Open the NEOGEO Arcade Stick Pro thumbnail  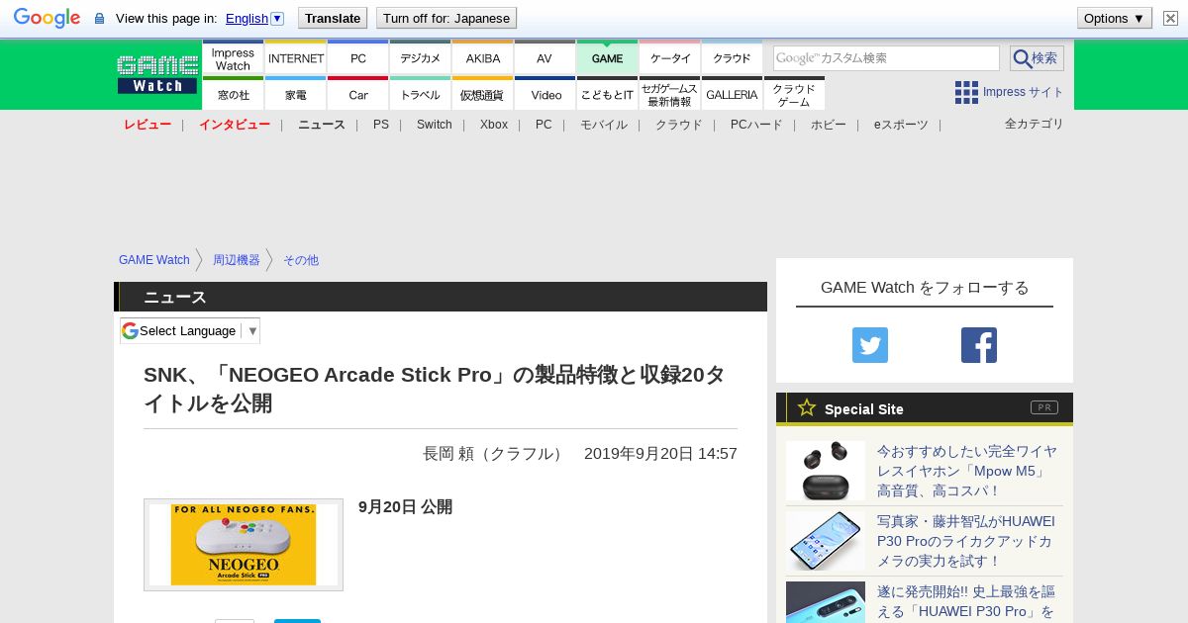point(244,545)
